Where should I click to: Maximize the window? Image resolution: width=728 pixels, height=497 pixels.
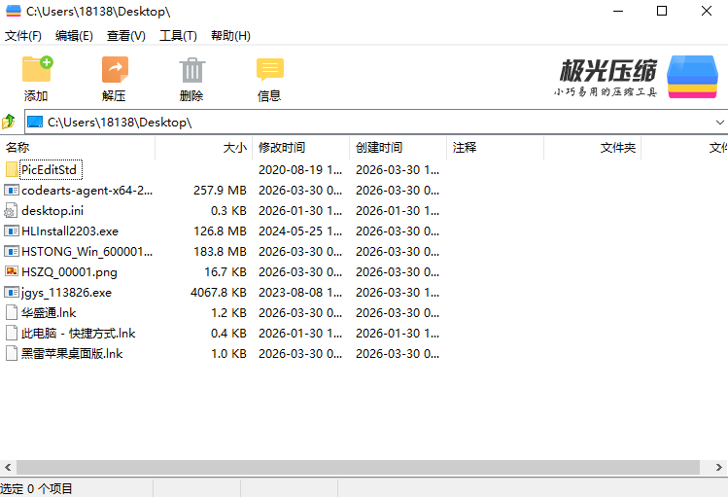click(x=662, y=11)
